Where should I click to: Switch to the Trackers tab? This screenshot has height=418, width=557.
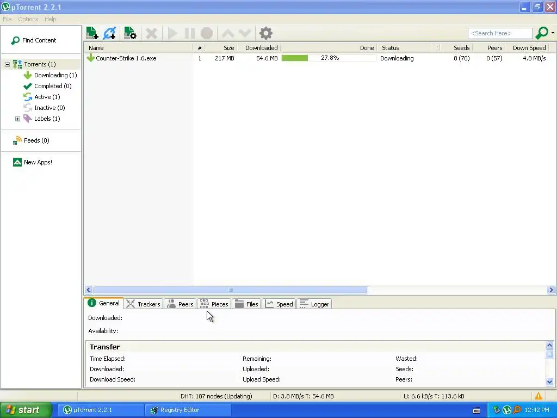click(144, 304)
